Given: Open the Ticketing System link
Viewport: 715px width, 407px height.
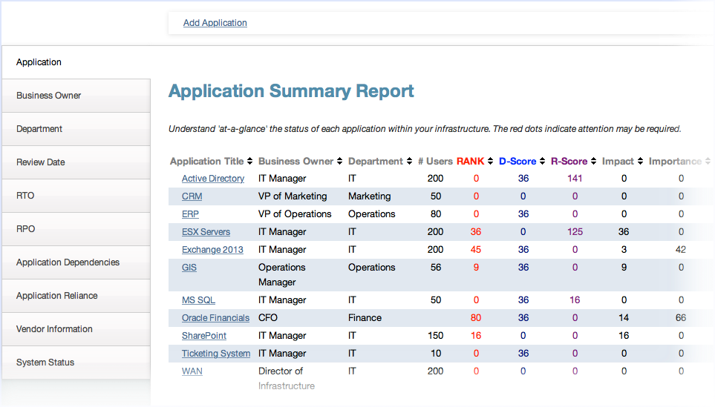Looking at the screenshot, I should 216,354.
